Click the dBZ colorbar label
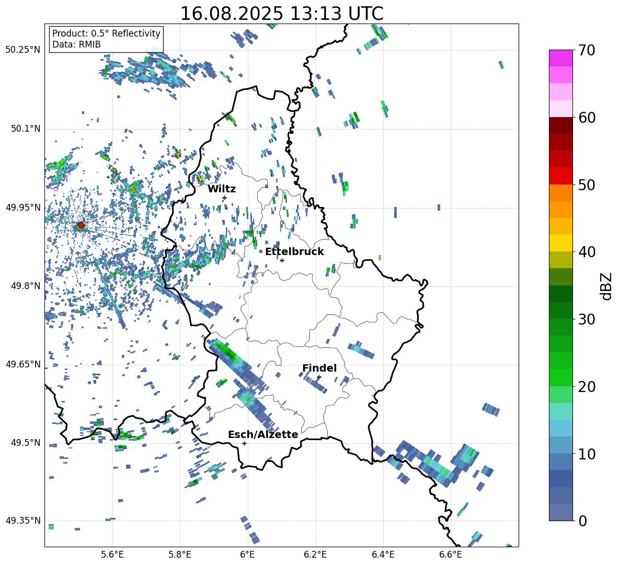Image resolution: width=619 pixels, height=565 pixels. click(607, 286)
